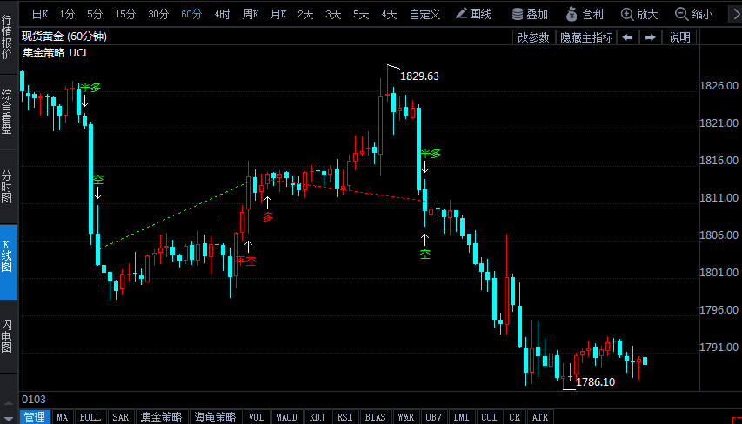This screenshot has width=742, height=424.
Task: Select the CCI indicator tab
Action: coord(490,417)
